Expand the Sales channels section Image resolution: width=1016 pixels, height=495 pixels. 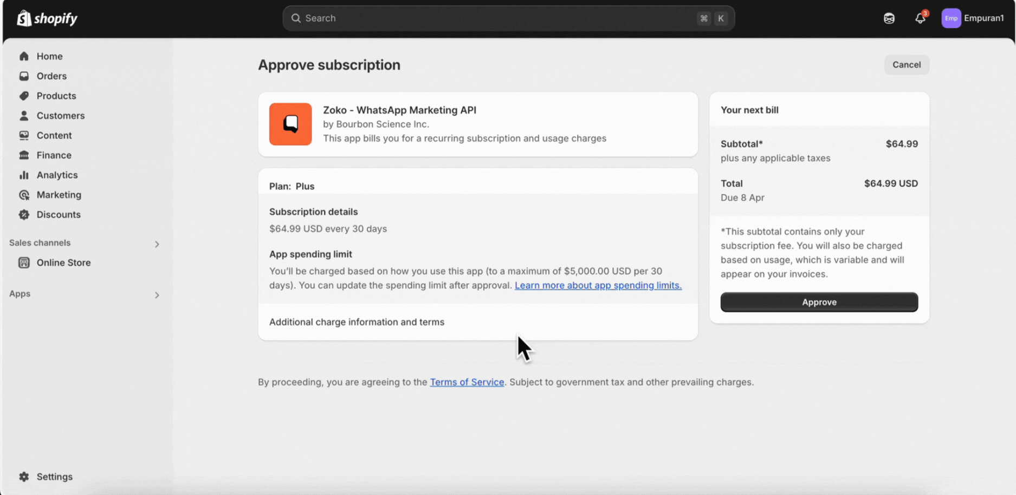(x=157, y=244)
